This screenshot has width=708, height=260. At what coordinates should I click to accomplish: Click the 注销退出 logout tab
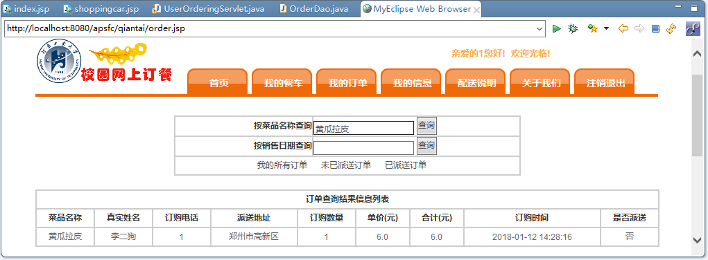(605, 82)
